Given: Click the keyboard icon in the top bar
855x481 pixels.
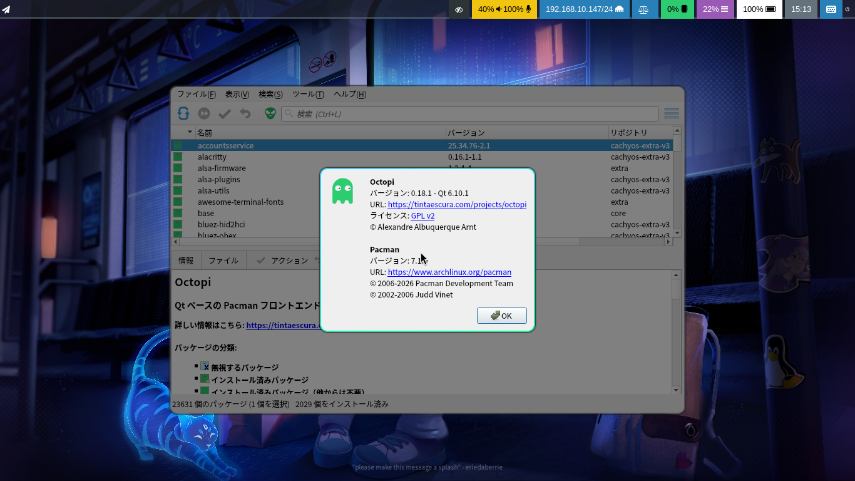Looking at the screenshot, I should point(831,9).
